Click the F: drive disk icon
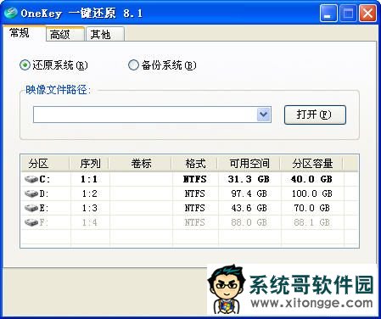The width and height of the screenshot is (381, 319). (x=31, y=222)
